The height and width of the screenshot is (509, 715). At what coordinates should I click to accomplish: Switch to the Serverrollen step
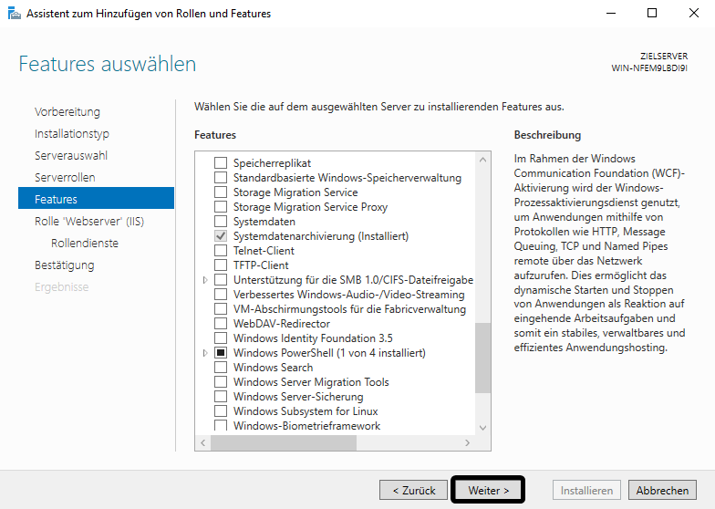point(65,177)
